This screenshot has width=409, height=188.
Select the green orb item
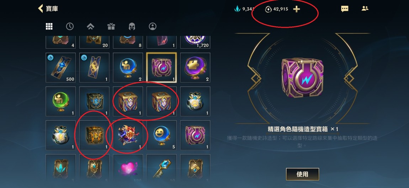(60, 101)
